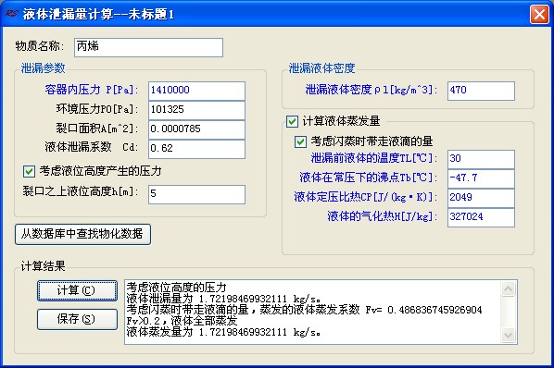Viewport: 554px width, 368px height.
Task: Click the app icon in the title bar
Action: click(11, 14)
